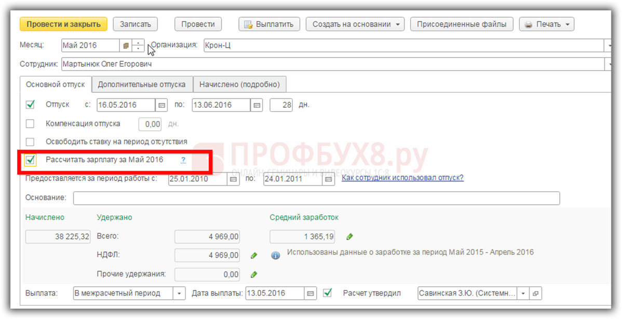Switch to Дополнительные отпуска tab
The width and height of the screenshot is (622, 319).
[142, 85]
